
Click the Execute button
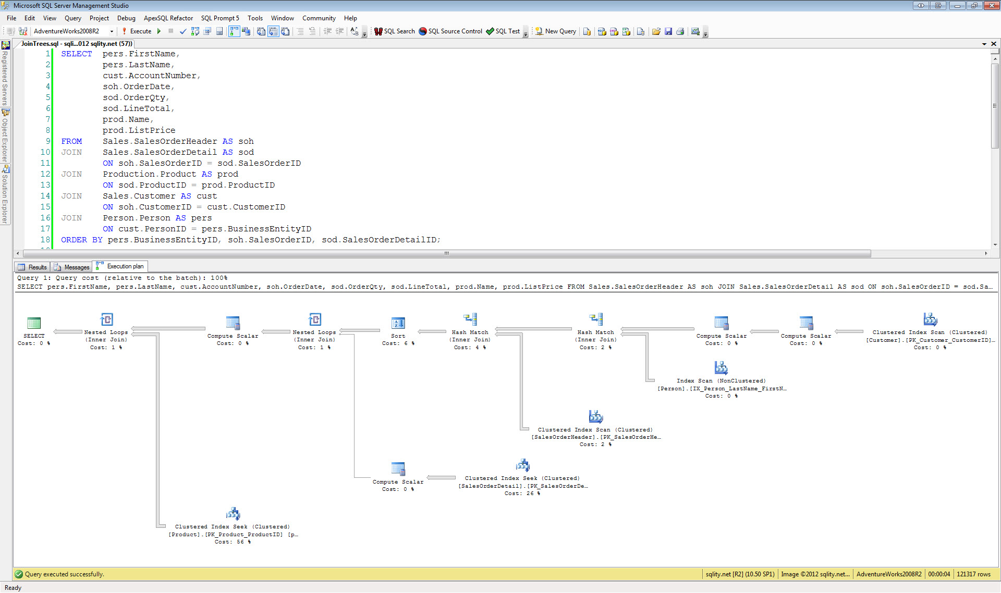[x=137, y=31]
